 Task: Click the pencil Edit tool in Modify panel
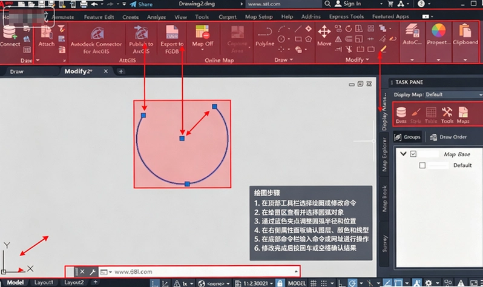(383, 48)
